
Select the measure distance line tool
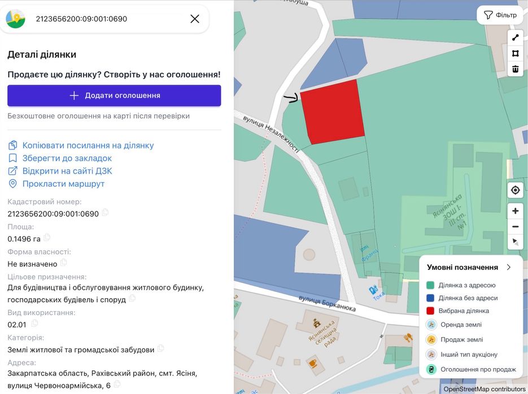point(515,38)
